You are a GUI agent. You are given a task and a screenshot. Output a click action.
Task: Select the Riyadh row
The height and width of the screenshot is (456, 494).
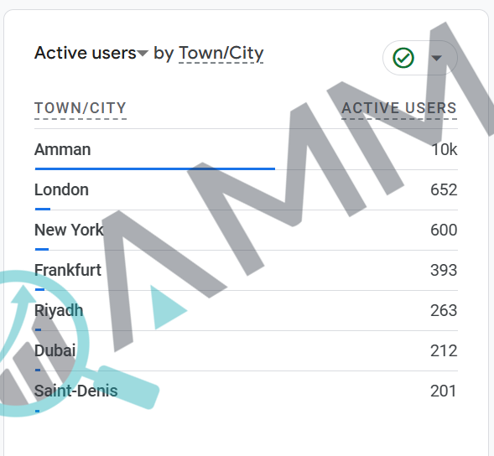click(246, 311)
